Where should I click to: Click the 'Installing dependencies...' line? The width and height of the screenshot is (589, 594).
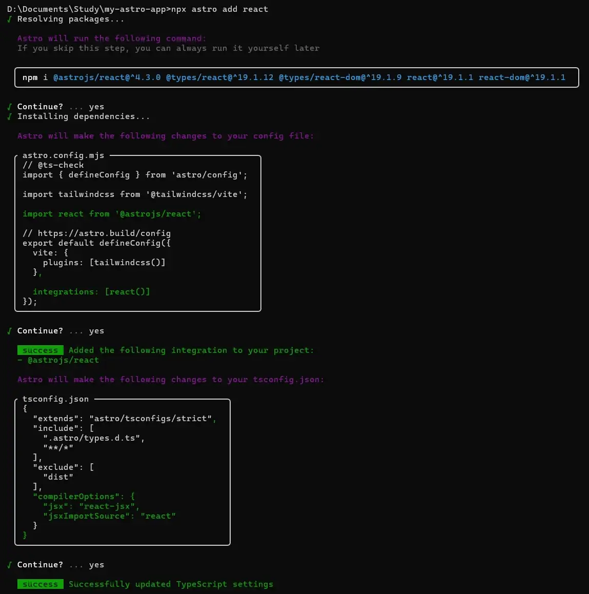83,116
